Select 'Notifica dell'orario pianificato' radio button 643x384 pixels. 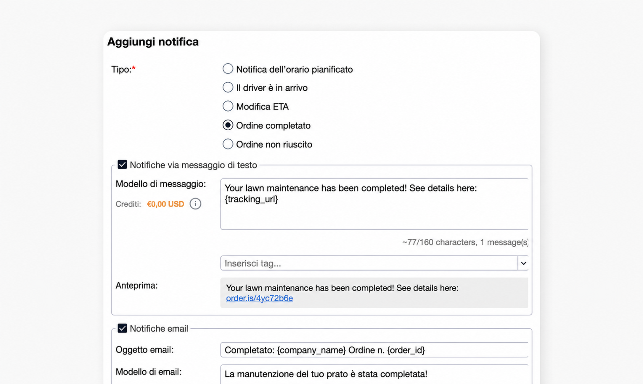(228, 69)
